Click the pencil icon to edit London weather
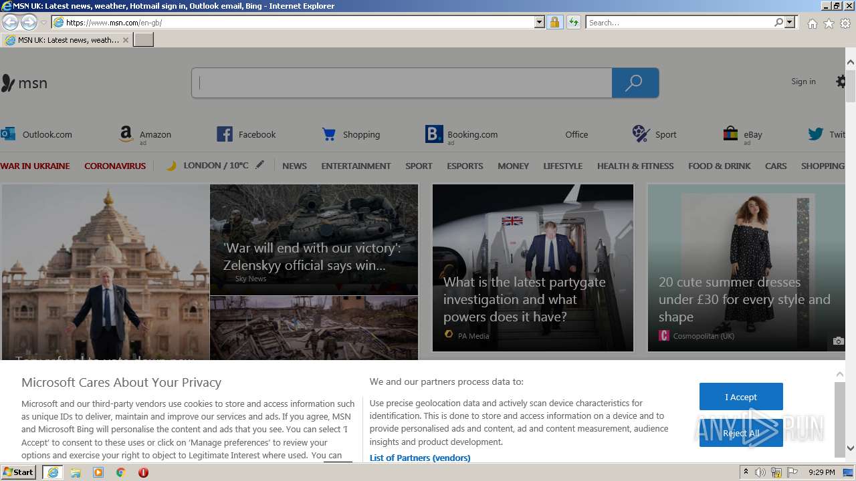The width and height of the screenshot is (856, 481). (x=259, y=164)
